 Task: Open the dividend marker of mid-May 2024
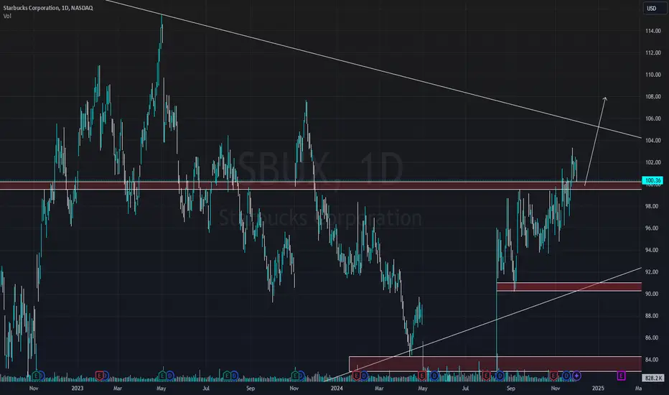point(434,376)
